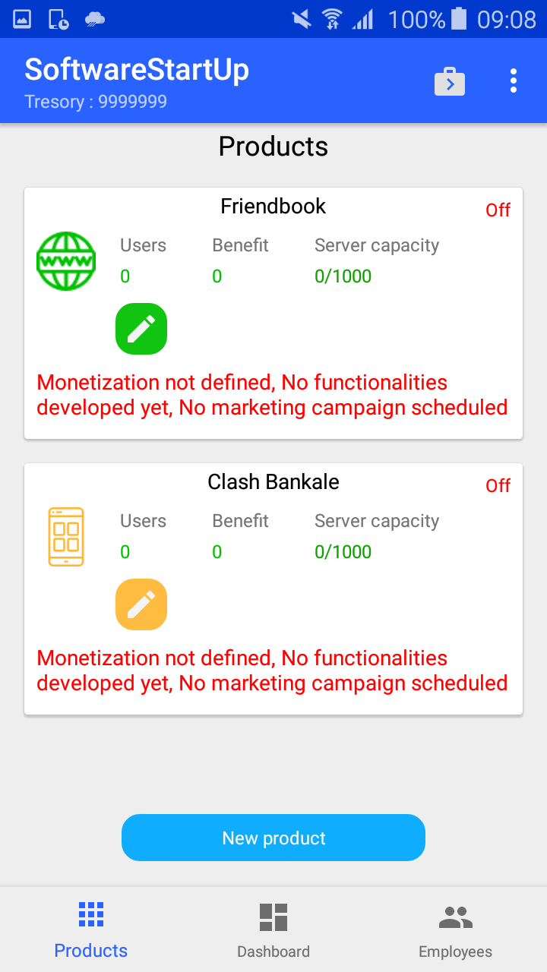Tap Friendbook server capacity 0/1000 value
The width and height of the screenshot is (547, 972).
(343, 276)
